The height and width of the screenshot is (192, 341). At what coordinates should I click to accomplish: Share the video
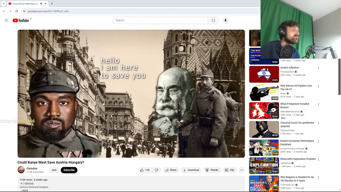click(x=171, y=170)
